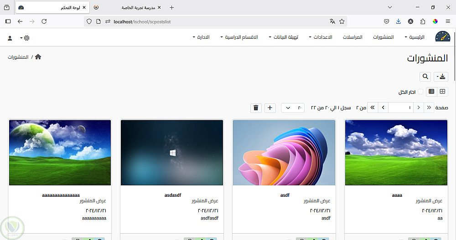Expand the الادارة dropdown
Screen dimensions: 456x240
(x=201, y=37)
